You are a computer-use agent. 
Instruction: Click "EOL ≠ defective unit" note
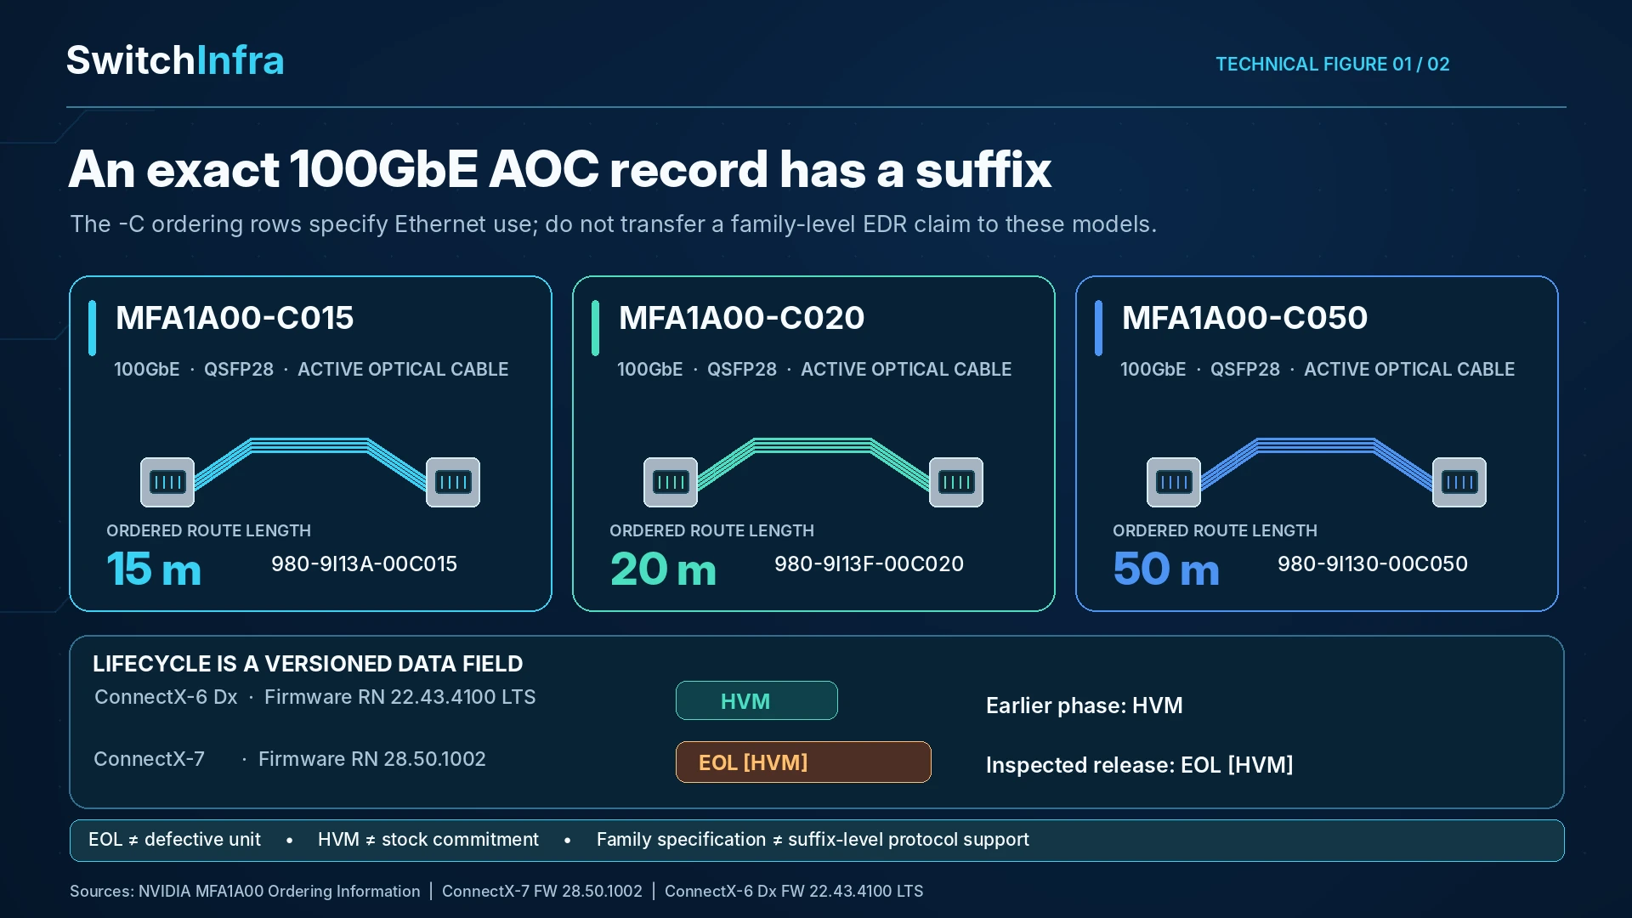(x=174, y=840)
